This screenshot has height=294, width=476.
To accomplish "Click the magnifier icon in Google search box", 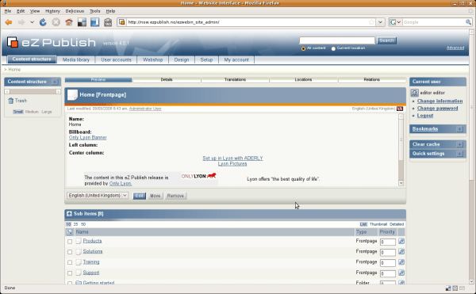I will pyautogui.click(x=468, y=22).
